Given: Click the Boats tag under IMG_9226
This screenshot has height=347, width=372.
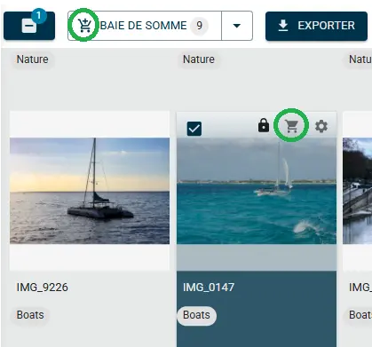Looking at the screenshot, I should tap(30, 315).
